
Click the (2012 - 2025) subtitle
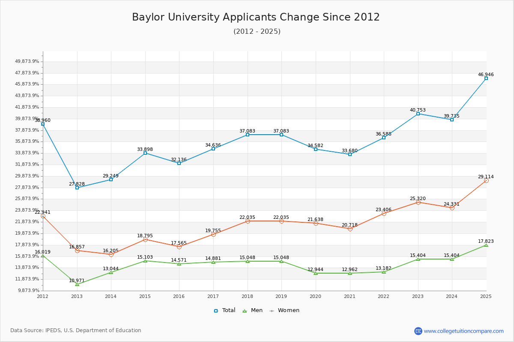[x=257, y=32]
